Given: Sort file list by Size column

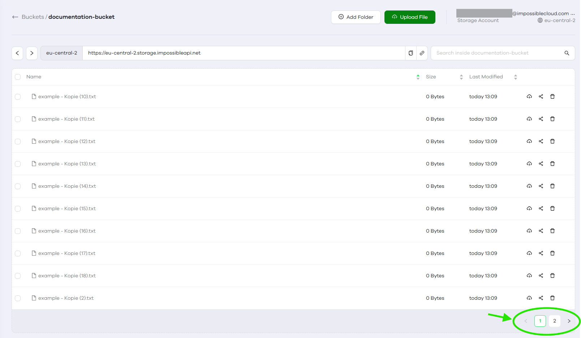Looking at the screenshot, I should point(461,77).
